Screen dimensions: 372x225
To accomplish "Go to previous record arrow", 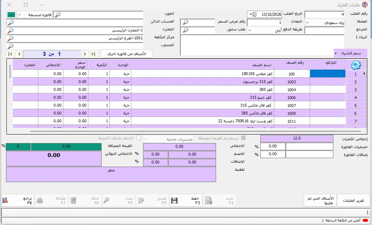I will point(19,54).
